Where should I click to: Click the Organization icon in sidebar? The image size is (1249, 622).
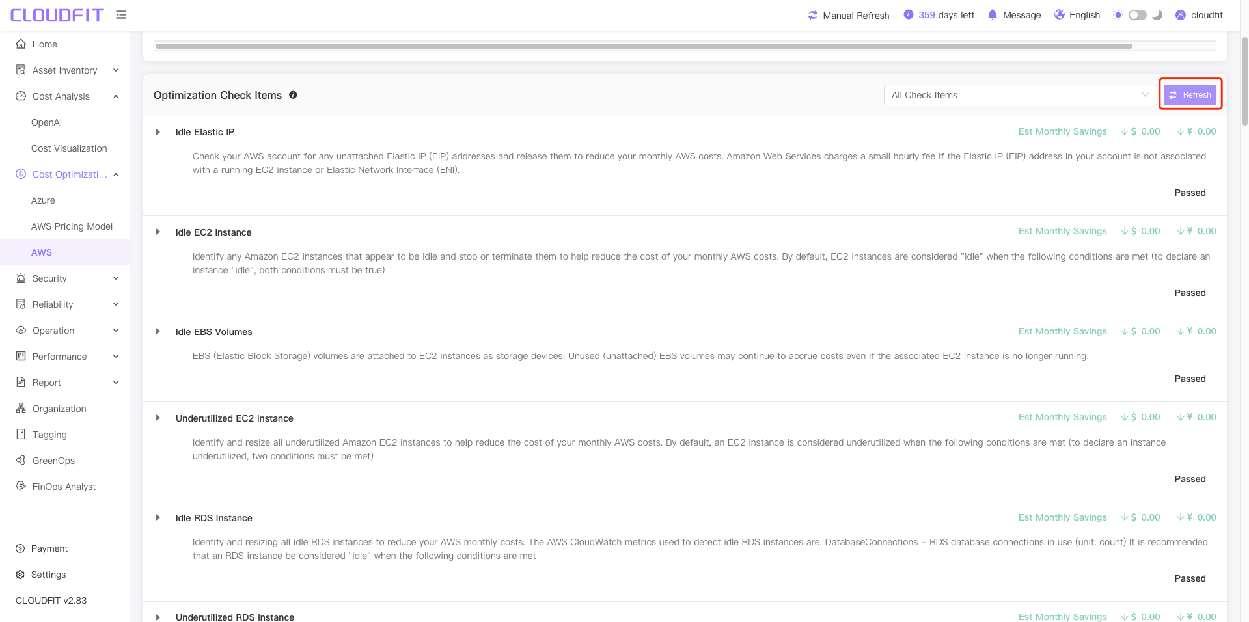21,408
